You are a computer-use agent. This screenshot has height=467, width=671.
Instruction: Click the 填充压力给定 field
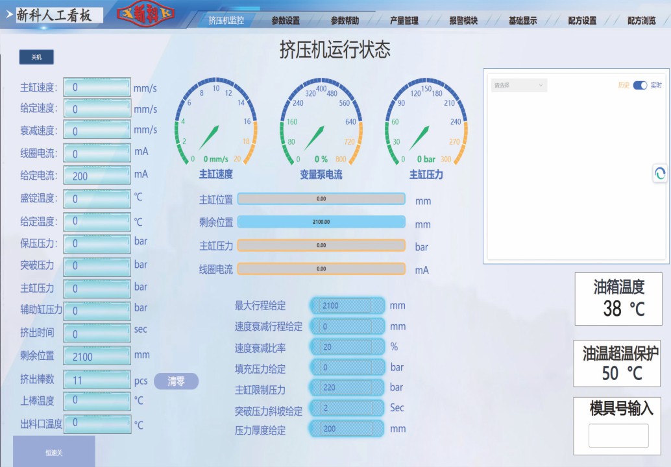click(347, 367)
